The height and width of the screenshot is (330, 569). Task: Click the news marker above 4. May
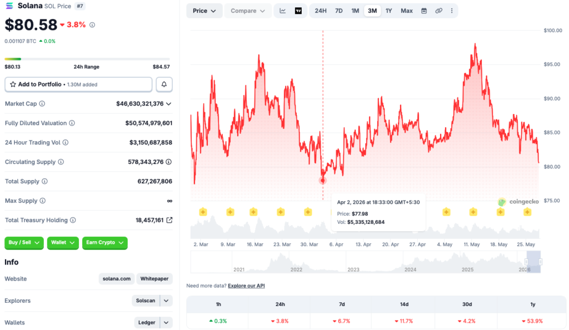coord(446,212)
